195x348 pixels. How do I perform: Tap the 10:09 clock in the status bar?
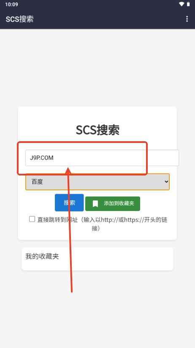[x=11, y=4]
